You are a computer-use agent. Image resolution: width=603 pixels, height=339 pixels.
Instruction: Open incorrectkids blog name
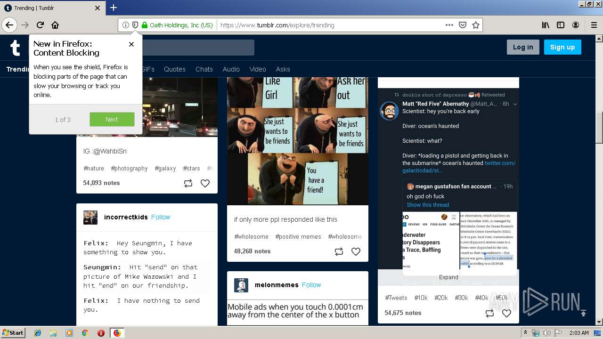pyautogui.click(x=126, y=217)
